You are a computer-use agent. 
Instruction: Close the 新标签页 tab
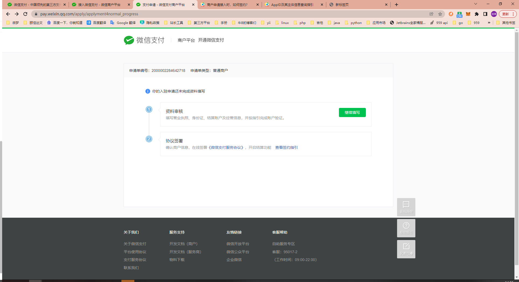[x=386, y=5]
